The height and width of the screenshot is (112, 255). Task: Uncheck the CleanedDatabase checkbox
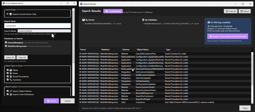click(x=6, y=43)
